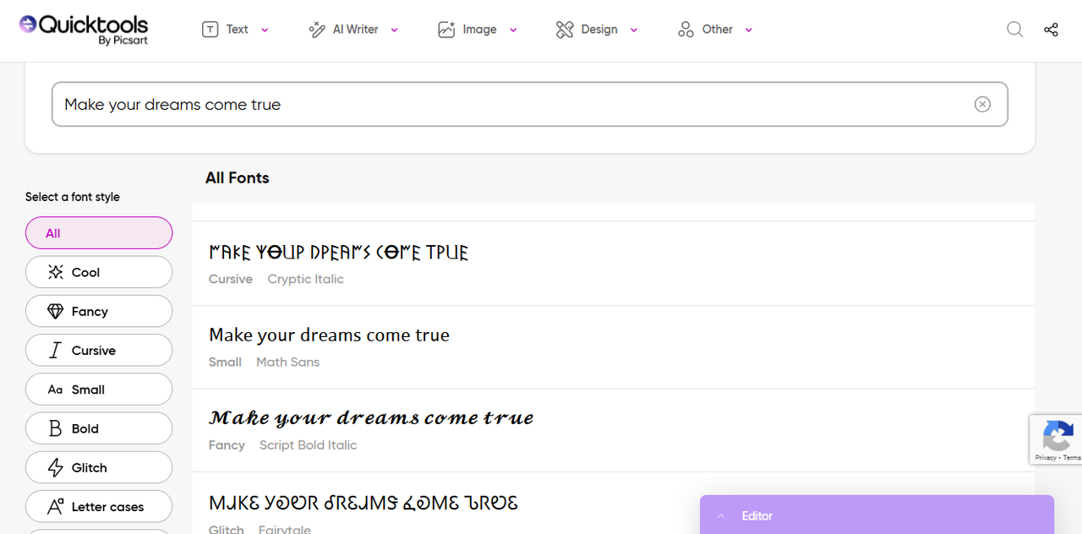Select the Fancy font style filter
Image resolution: width=1082 pixels, height=534 pixels.
[x=99, y=311]
